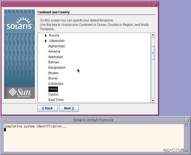Click inside the console text area
The height and width of the screenshot is (155, 191).
point(93,138)
